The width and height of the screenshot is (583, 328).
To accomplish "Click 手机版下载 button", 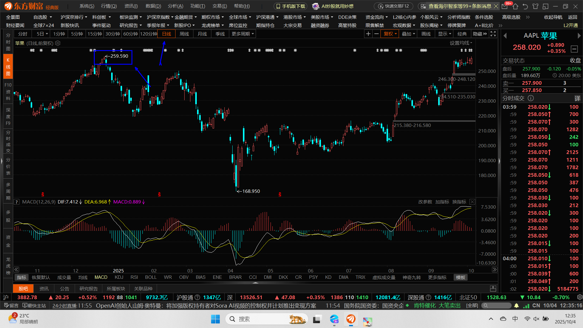I will point(291,6).
